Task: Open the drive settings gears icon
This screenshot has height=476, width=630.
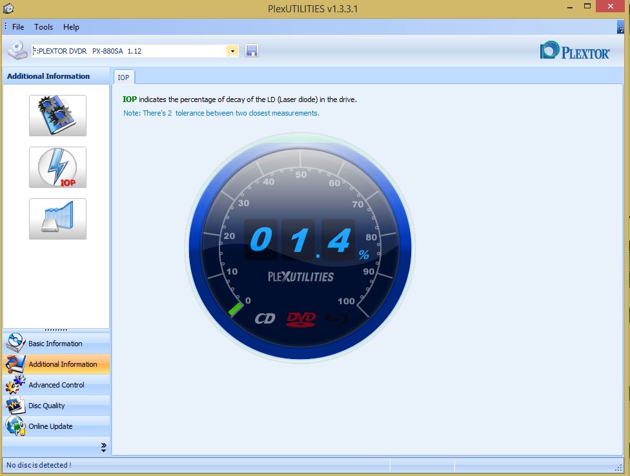Action: coord(57,116)
